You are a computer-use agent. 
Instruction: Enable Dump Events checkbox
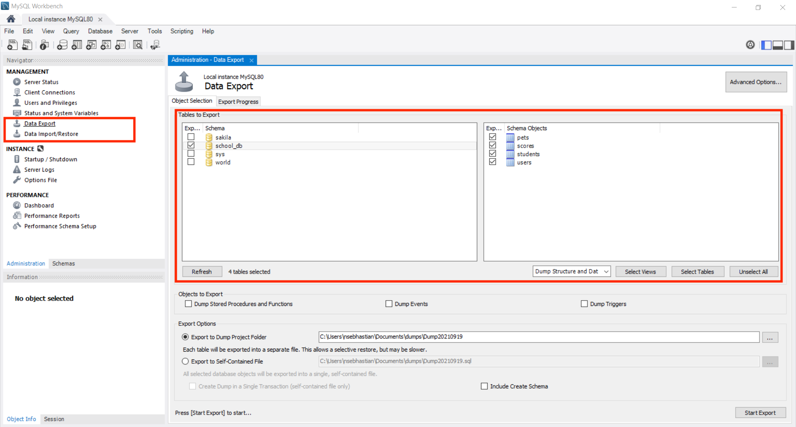[389, 304]
